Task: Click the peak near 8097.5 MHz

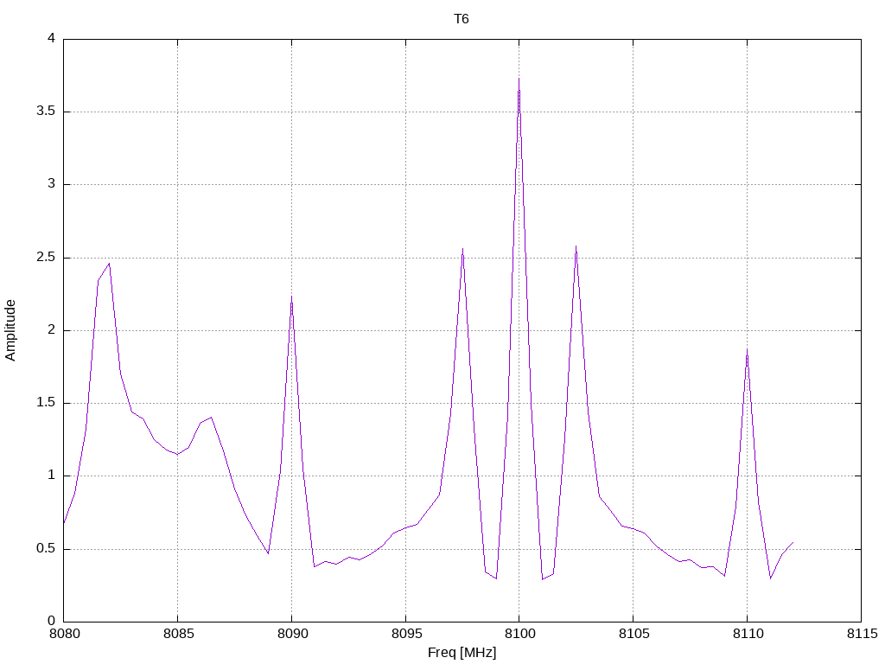Action: pyautogui.click(x=462, y=249)
